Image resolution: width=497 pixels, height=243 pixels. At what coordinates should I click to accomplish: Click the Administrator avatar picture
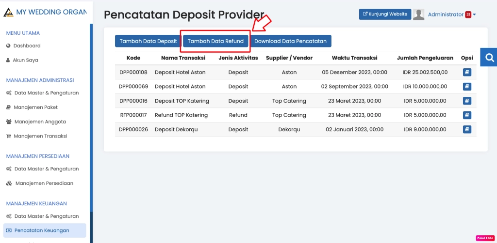point(418,15)
